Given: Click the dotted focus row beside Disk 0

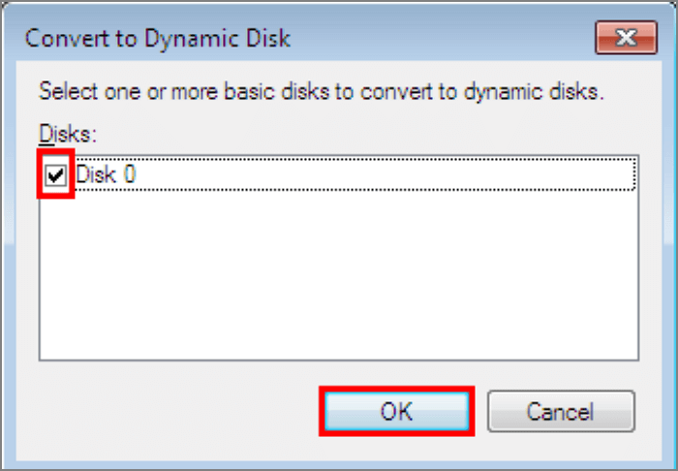Looking at the screenshot, I should [387, 175].
